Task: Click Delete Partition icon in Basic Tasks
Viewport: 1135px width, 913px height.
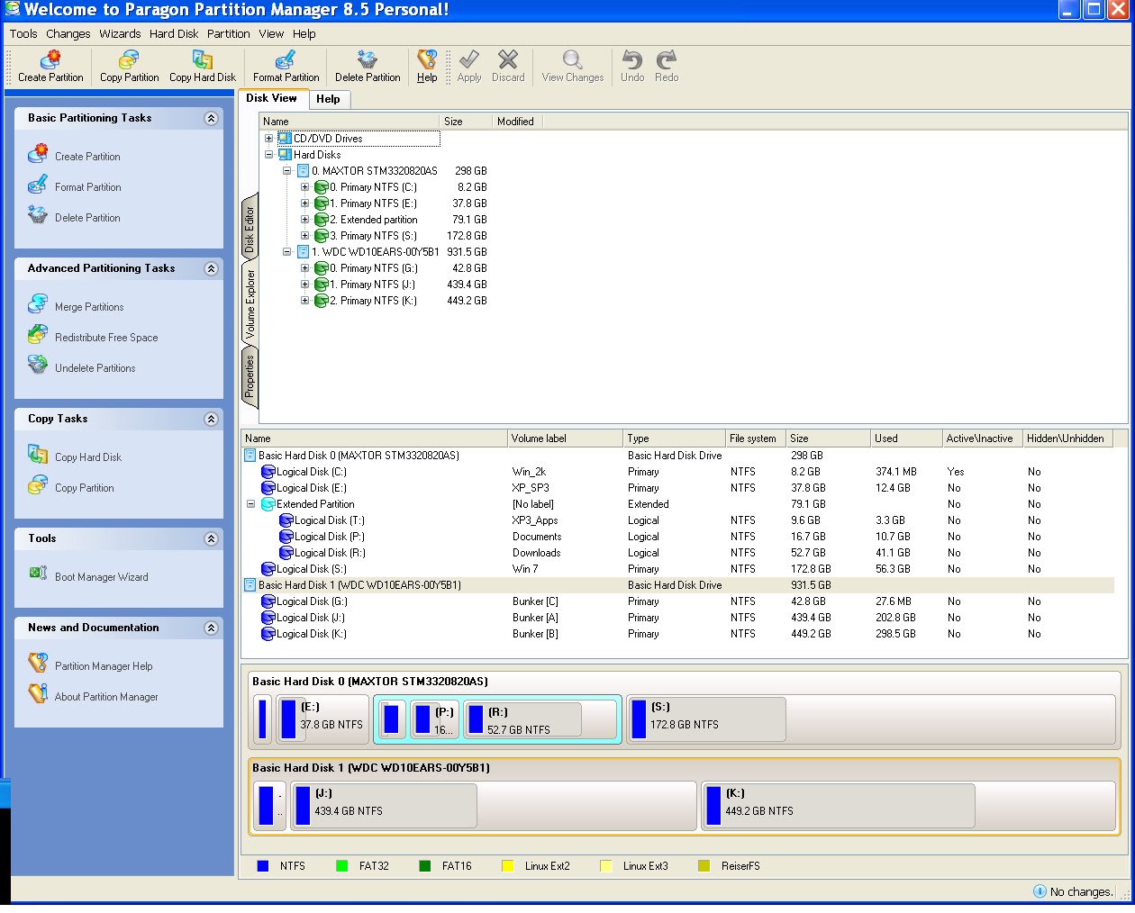Action: 38,215
